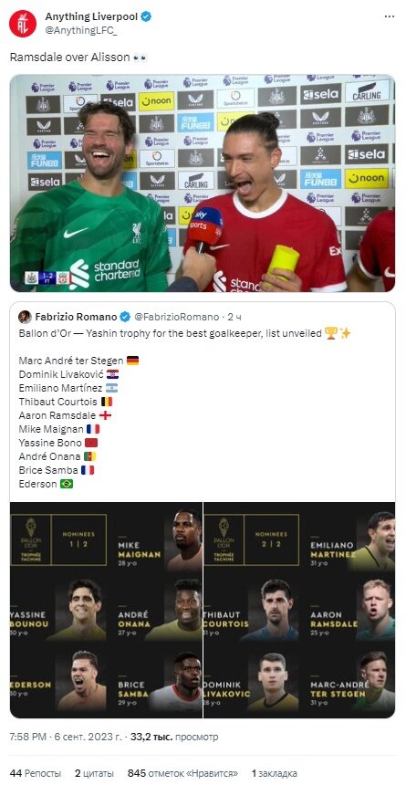Click the 1 закладка count

coord(274,773)
